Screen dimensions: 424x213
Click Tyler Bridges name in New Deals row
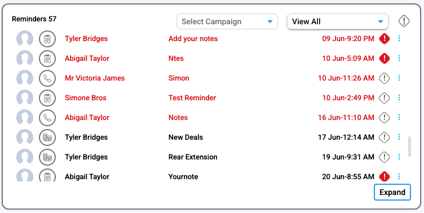click(x=86, y=137)
